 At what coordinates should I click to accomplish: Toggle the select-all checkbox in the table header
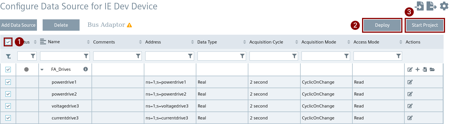coord(8,42)
